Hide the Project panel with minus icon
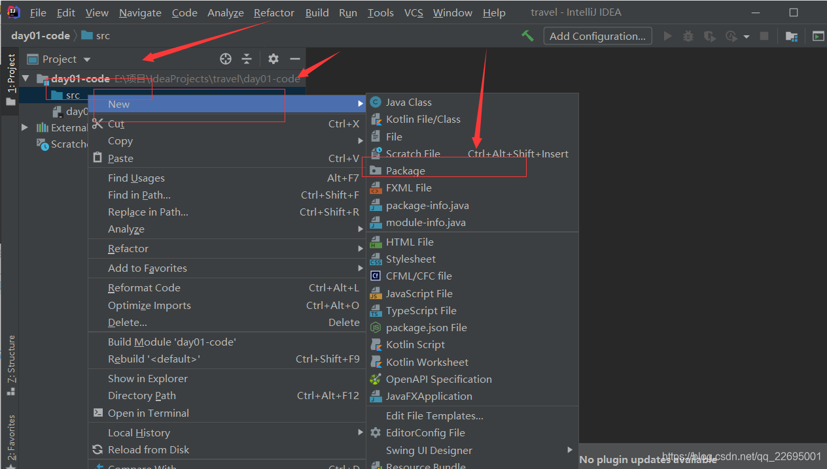This screenshot has height=469, width=827. [295, 59]
